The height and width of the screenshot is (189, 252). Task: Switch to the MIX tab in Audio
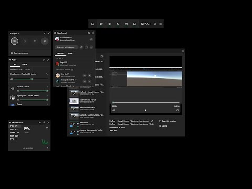[x=15, y=65]
